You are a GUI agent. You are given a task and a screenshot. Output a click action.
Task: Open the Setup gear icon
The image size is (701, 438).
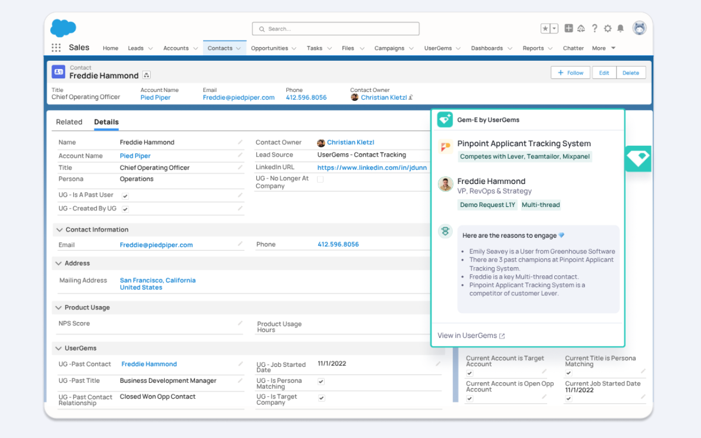click(x=607, y=28)
